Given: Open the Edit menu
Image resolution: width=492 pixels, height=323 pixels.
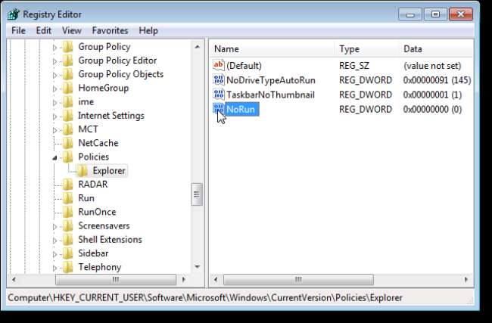Looking at the screenshot, I should coord(44,31).
